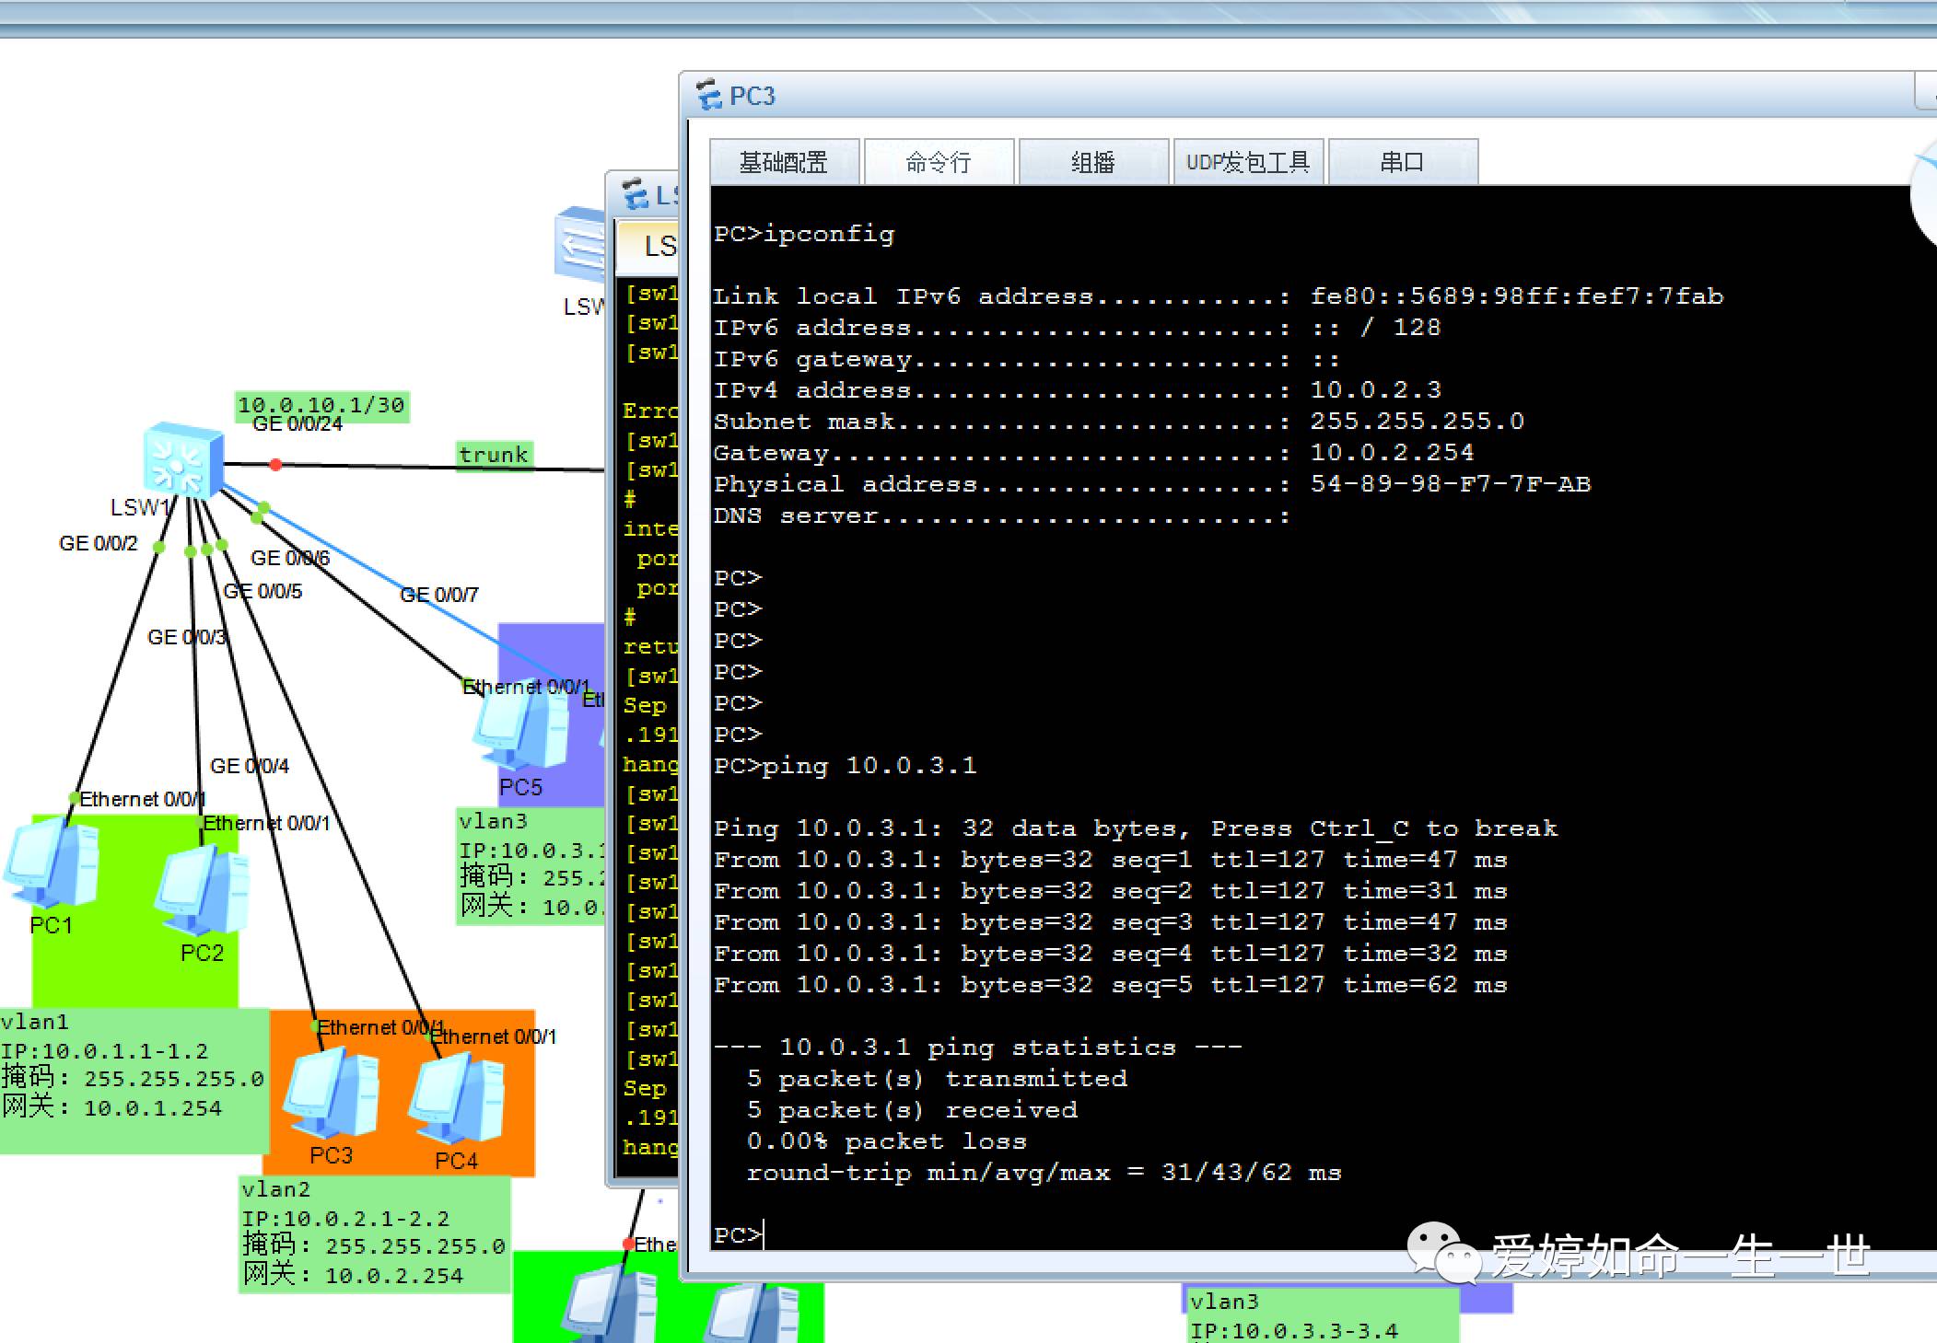Select the PC5 computer icon
Screen dimensions: 1937x1343
[x=520, y=729]
